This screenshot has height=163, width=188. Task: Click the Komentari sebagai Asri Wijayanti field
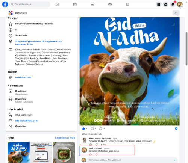pyautogui.click(x=132, y=160)
